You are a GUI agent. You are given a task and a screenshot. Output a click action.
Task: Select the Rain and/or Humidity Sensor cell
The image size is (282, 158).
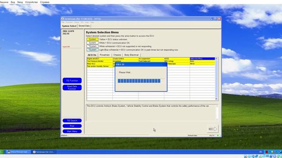click(100, 66)
